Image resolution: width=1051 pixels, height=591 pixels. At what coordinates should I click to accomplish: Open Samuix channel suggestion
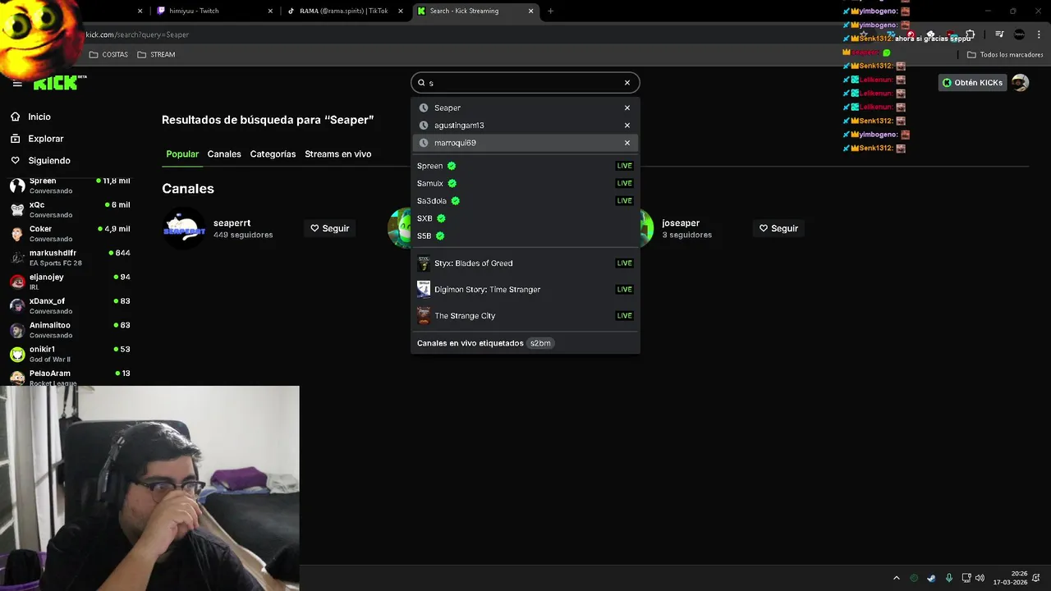[x=525, y=183]
